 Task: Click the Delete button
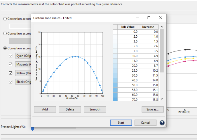coord(70,109)
